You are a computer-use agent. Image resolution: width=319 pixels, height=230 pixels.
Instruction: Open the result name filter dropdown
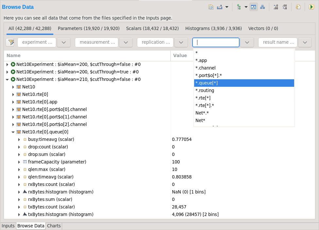[305, 42]
